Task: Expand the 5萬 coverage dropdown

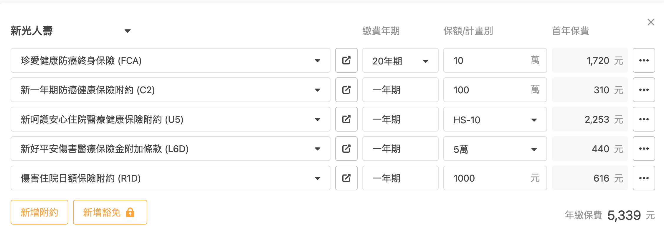Action: pos(495,149)
